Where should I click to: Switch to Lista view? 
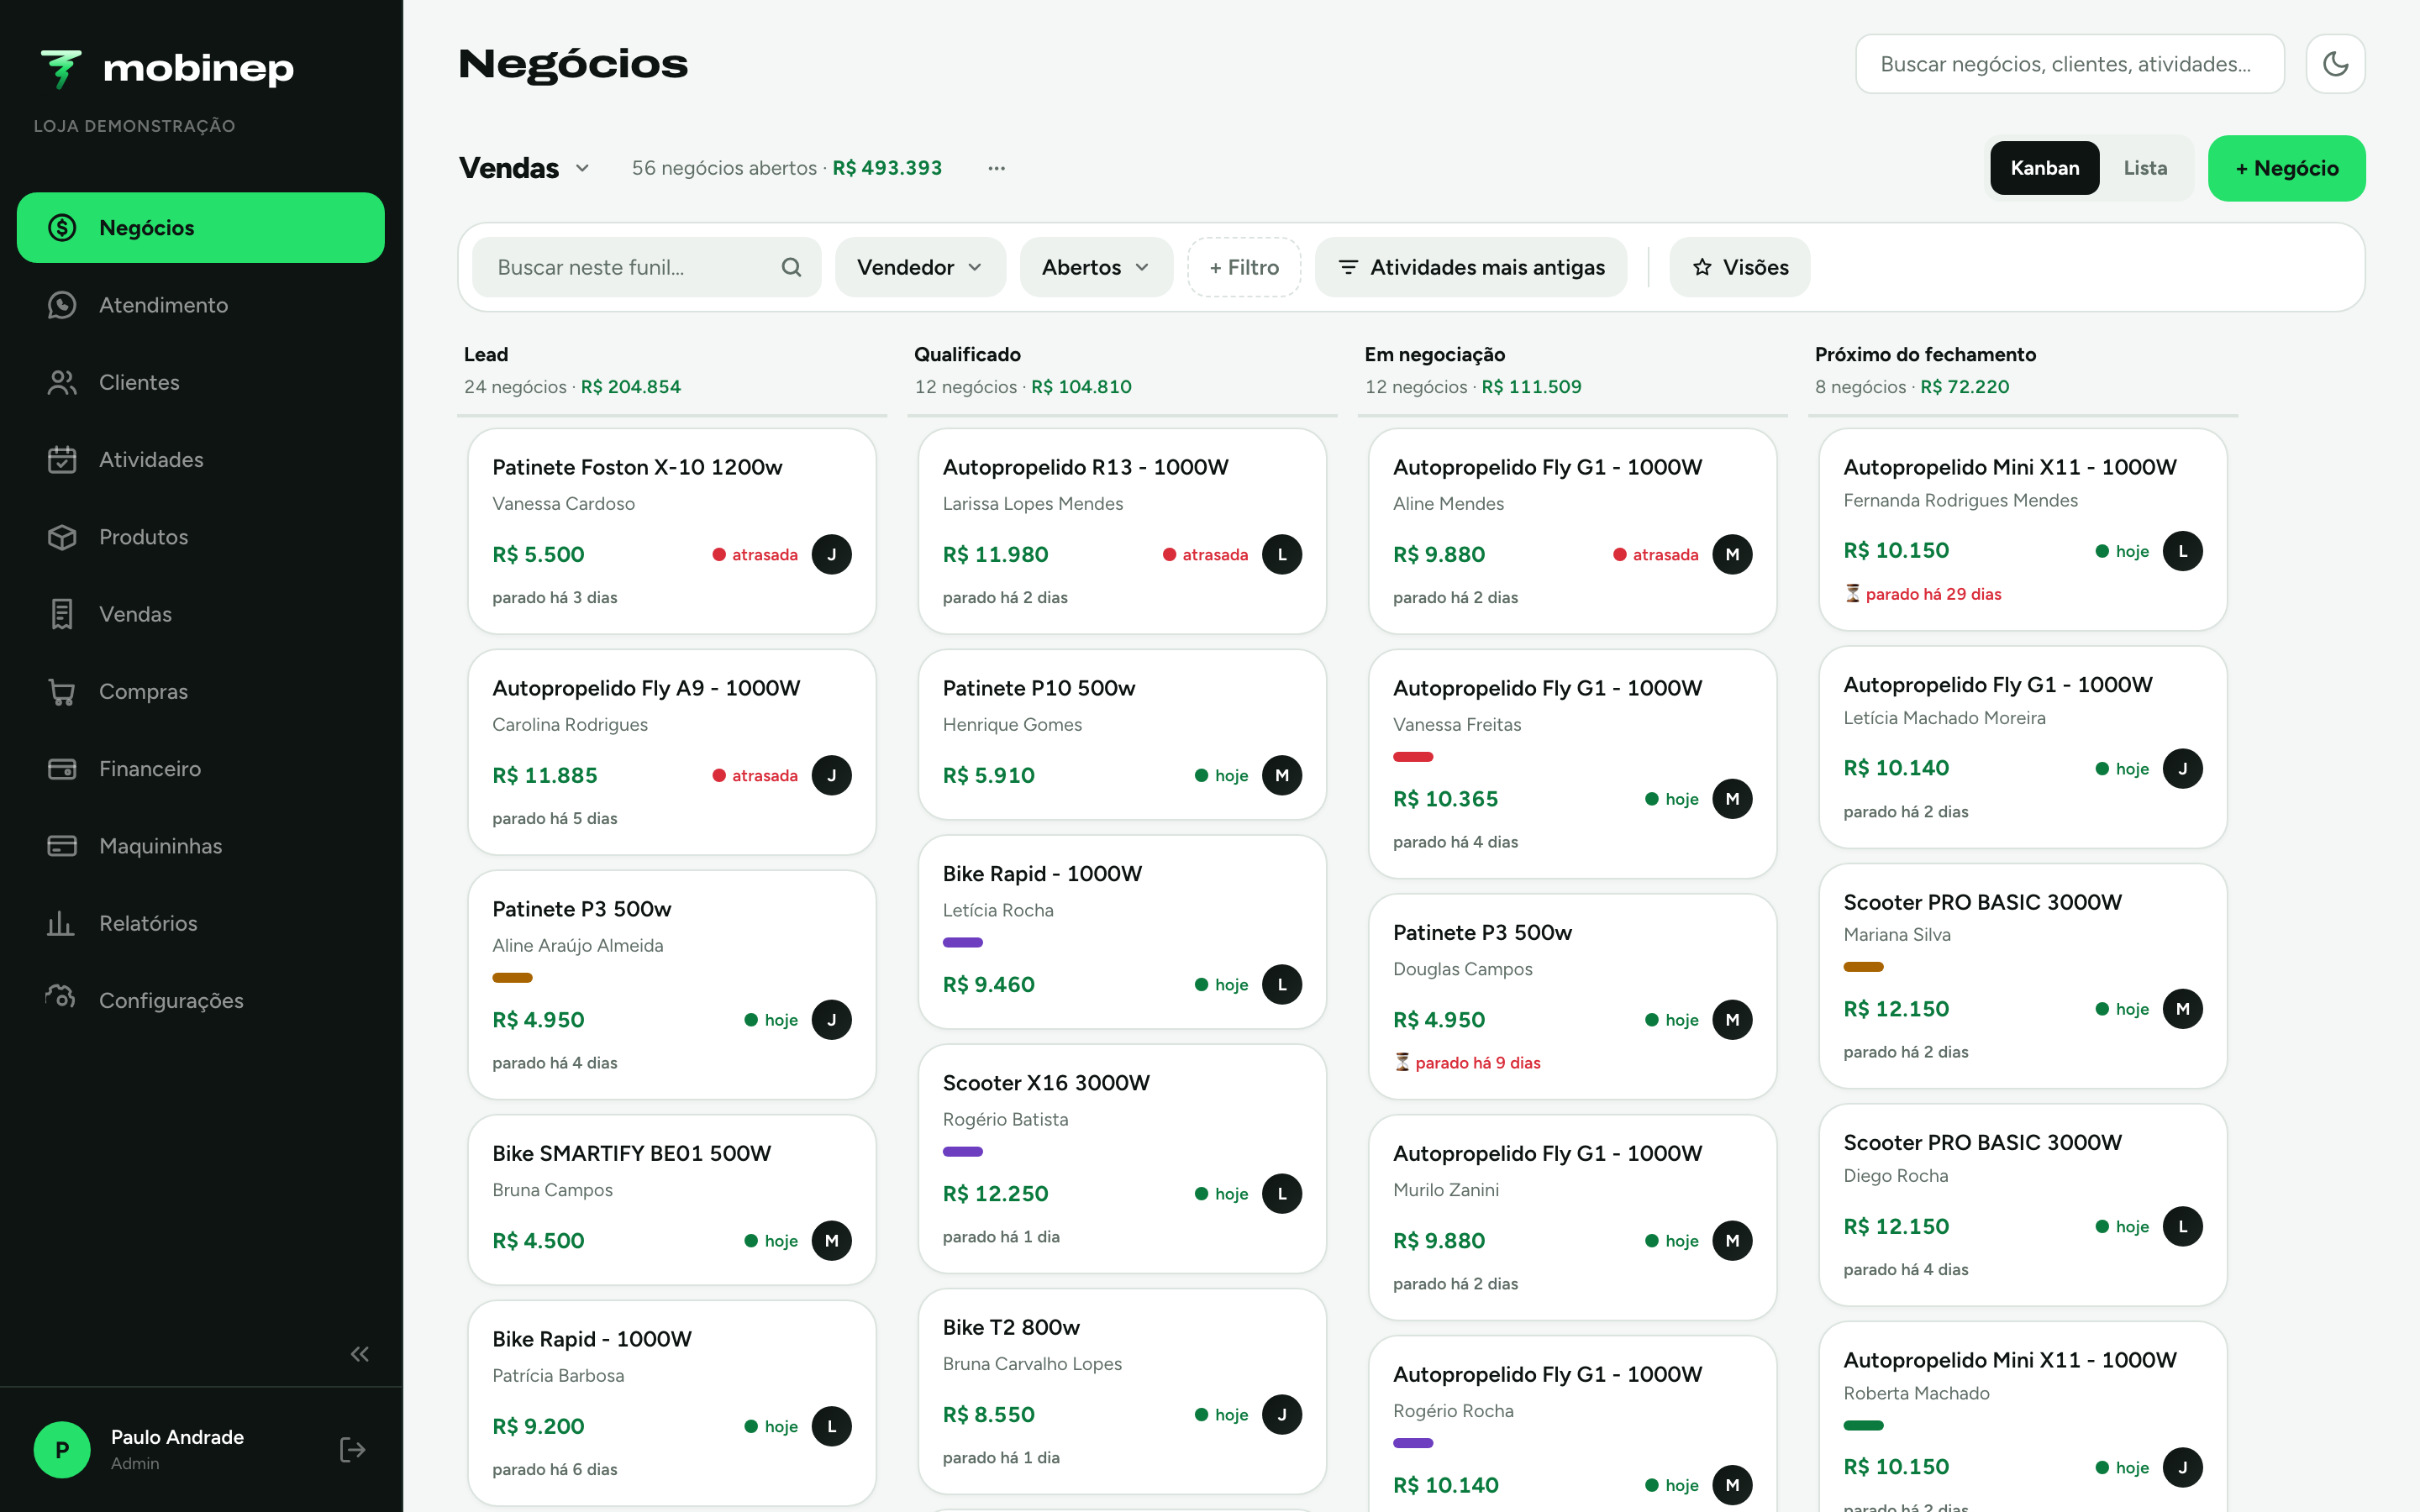point(2145,168)
